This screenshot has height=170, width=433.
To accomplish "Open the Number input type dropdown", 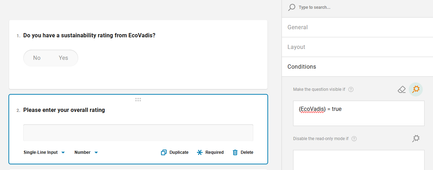I will tap(86, 152).
